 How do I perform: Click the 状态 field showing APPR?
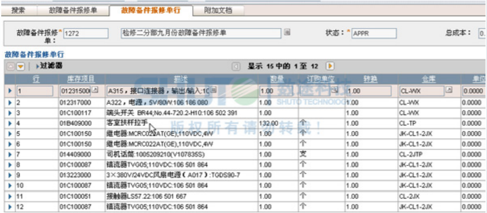pyautogui.click(x=374, y=33)
